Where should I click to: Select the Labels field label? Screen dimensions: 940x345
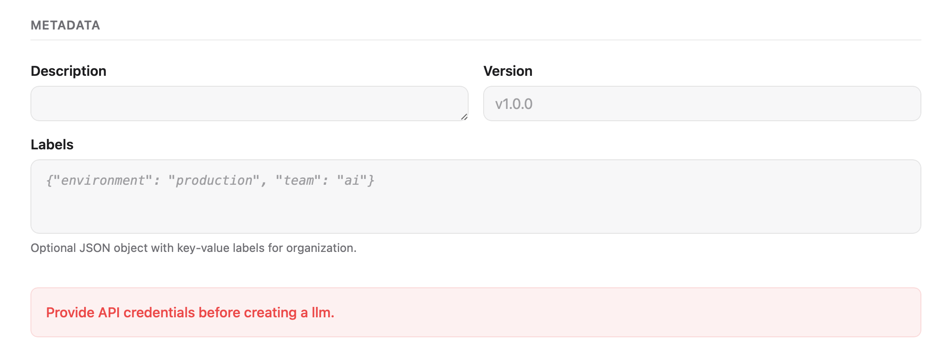52,144
